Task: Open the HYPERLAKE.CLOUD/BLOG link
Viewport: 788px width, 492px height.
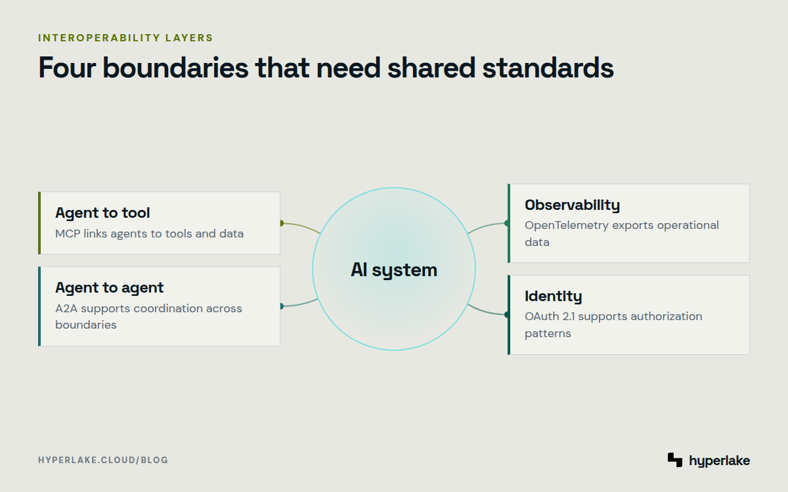Action: tap(103, 460)
